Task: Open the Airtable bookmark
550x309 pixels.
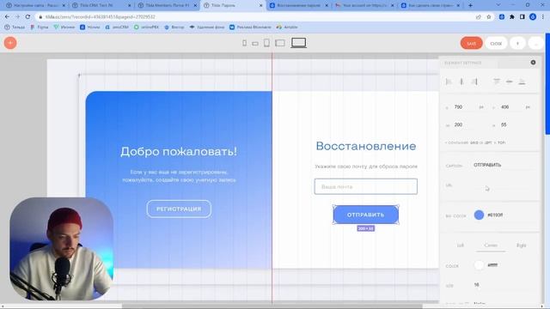Action: 287,27
